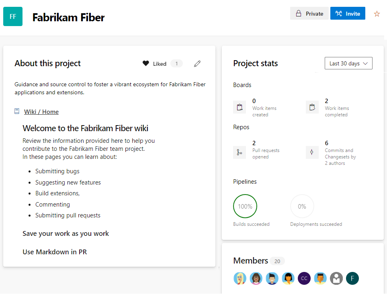
Task: Open the Last 30 days dropdown
Action: (x=348, y=63)
